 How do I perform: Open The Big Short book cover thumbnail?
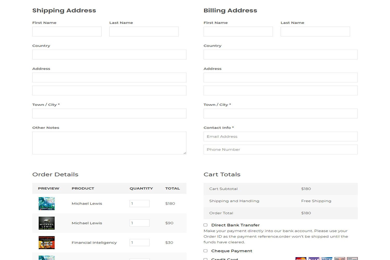pos(47,223)
